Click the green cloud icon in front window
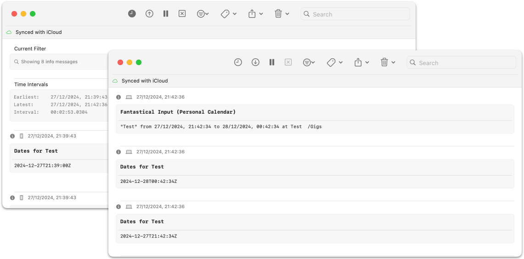The image size is (524, 259). [115, 81]
